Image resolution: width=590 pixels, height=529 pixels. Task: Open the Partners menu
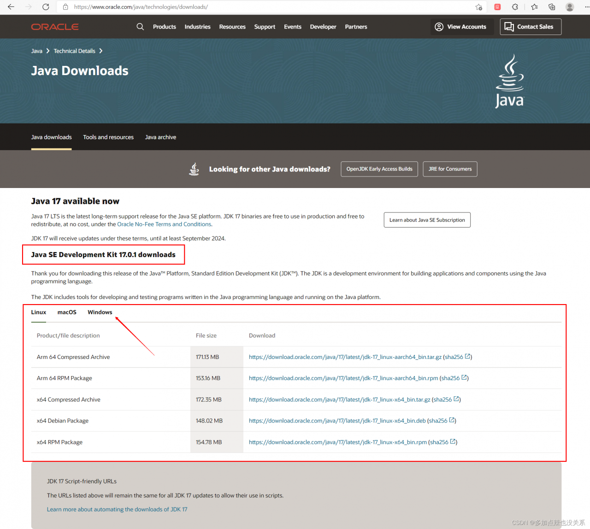(356, 27)
